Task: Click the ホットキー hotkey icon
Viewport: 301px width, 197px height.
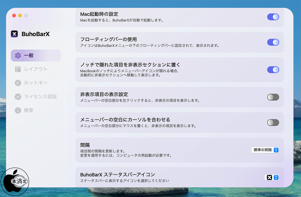Action: pos(18,83)
